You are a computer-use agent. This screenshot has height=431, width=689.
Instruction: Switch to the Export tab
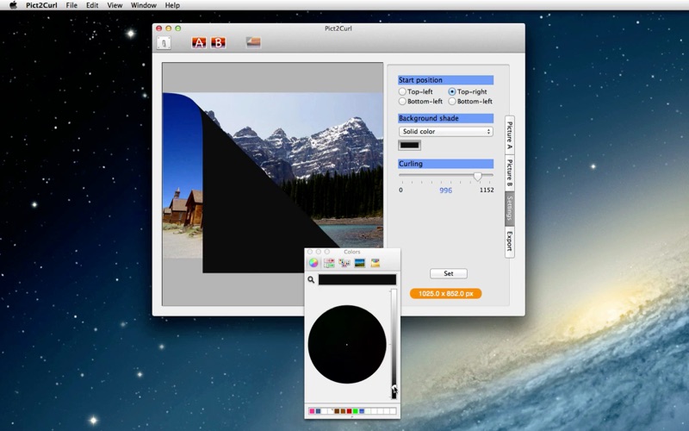510,241
